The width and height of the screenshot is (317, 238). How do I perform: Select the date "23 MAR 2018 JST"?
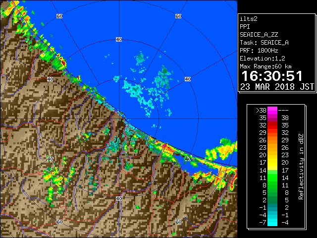277,87
